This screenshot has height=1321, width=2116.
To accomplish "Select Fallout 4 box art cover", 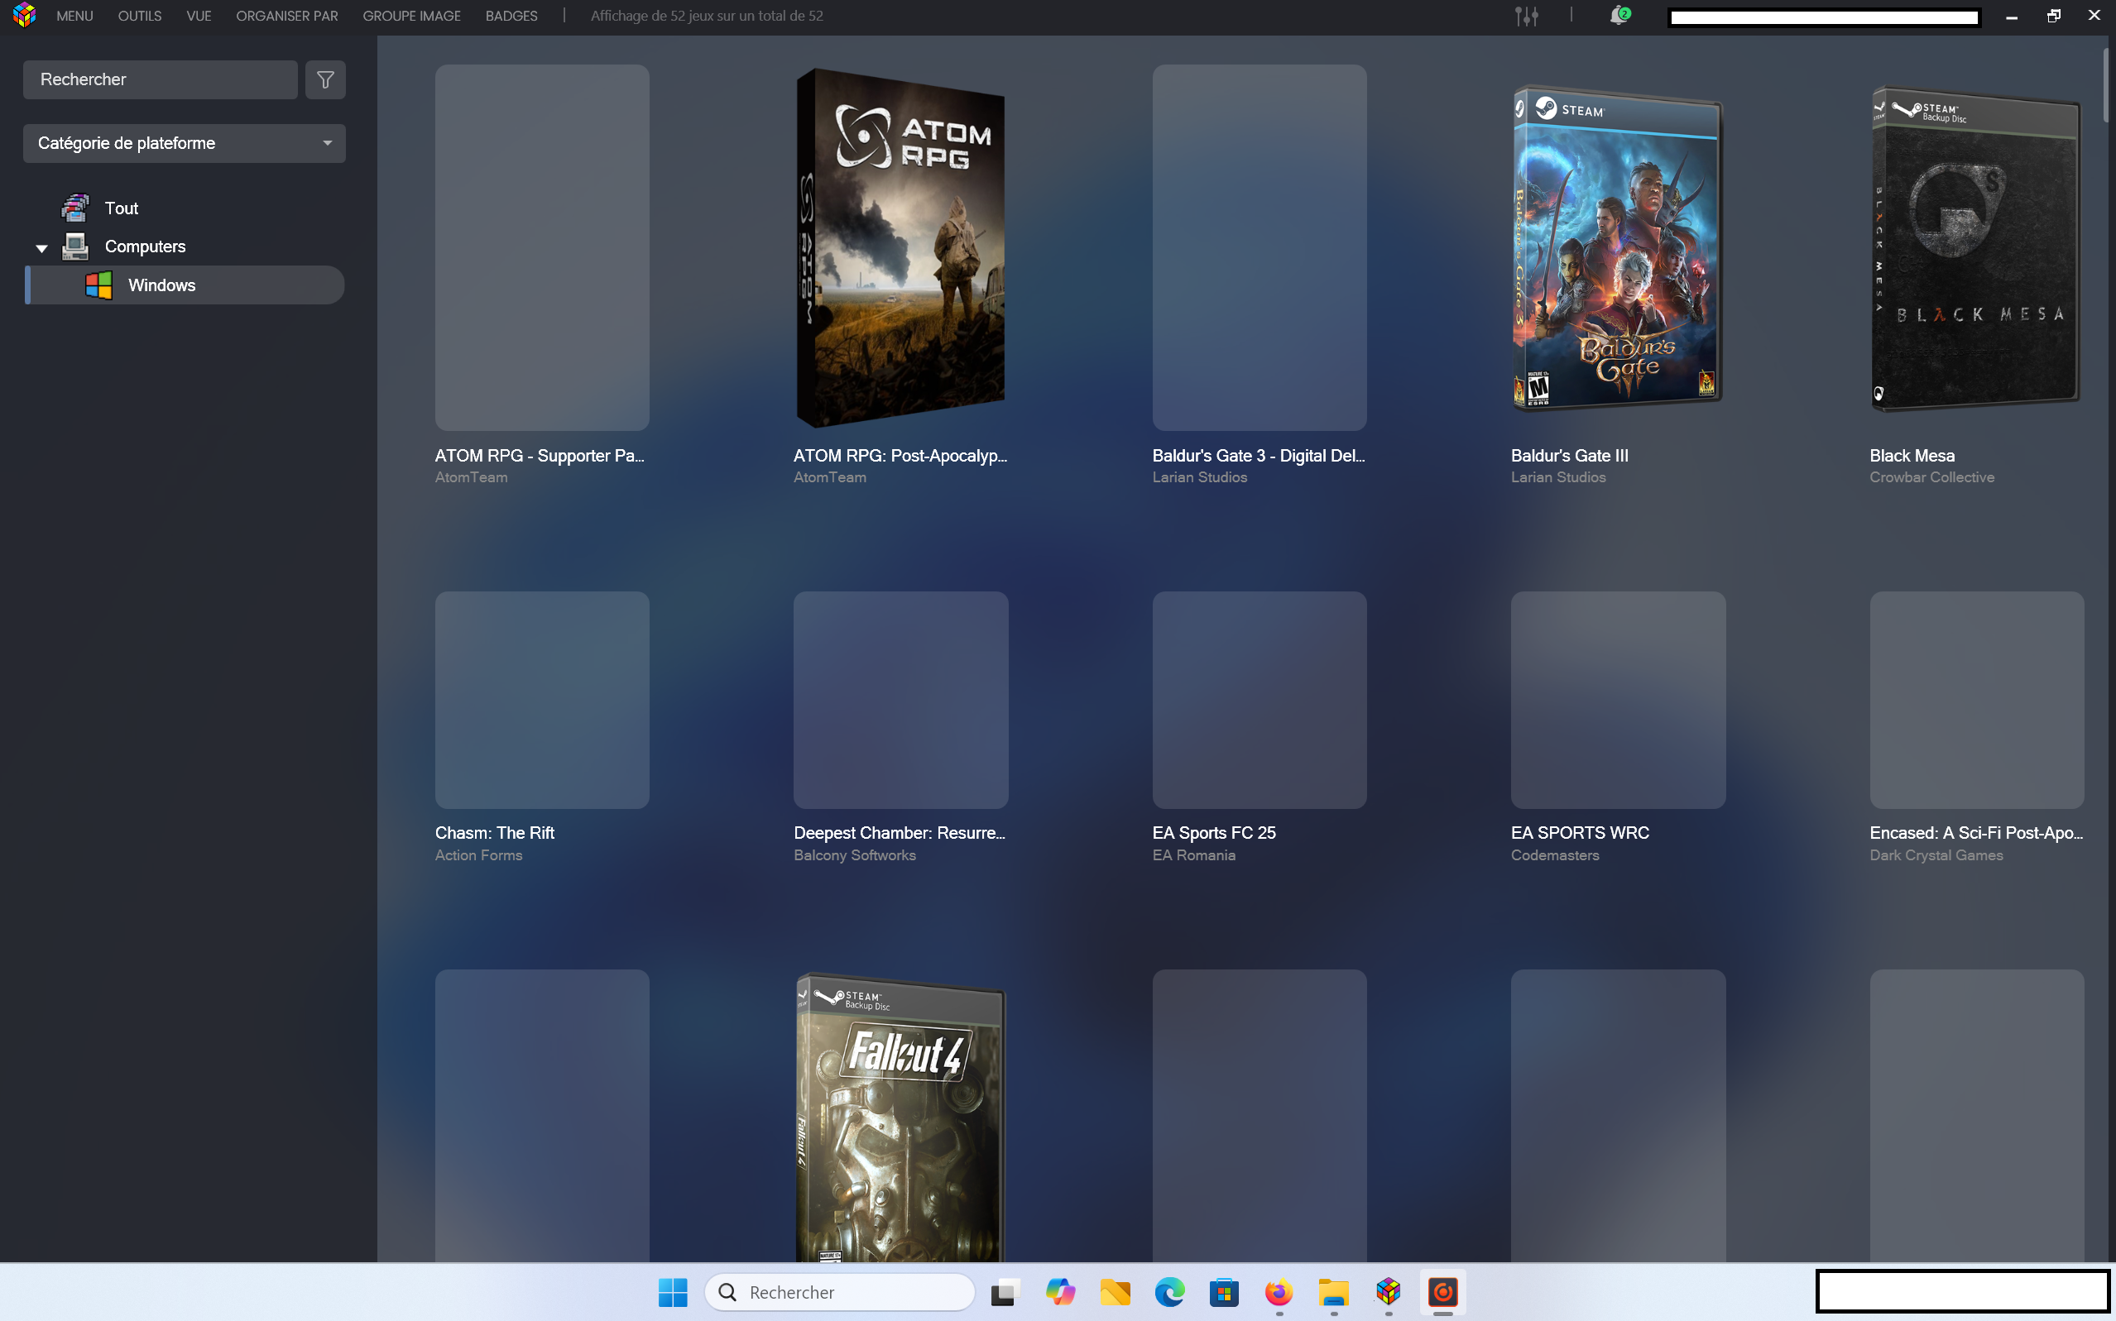I will [900, 1117].
